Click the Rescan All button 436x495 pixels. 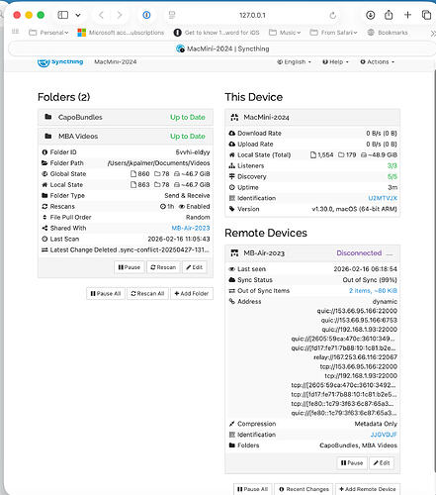147,293
